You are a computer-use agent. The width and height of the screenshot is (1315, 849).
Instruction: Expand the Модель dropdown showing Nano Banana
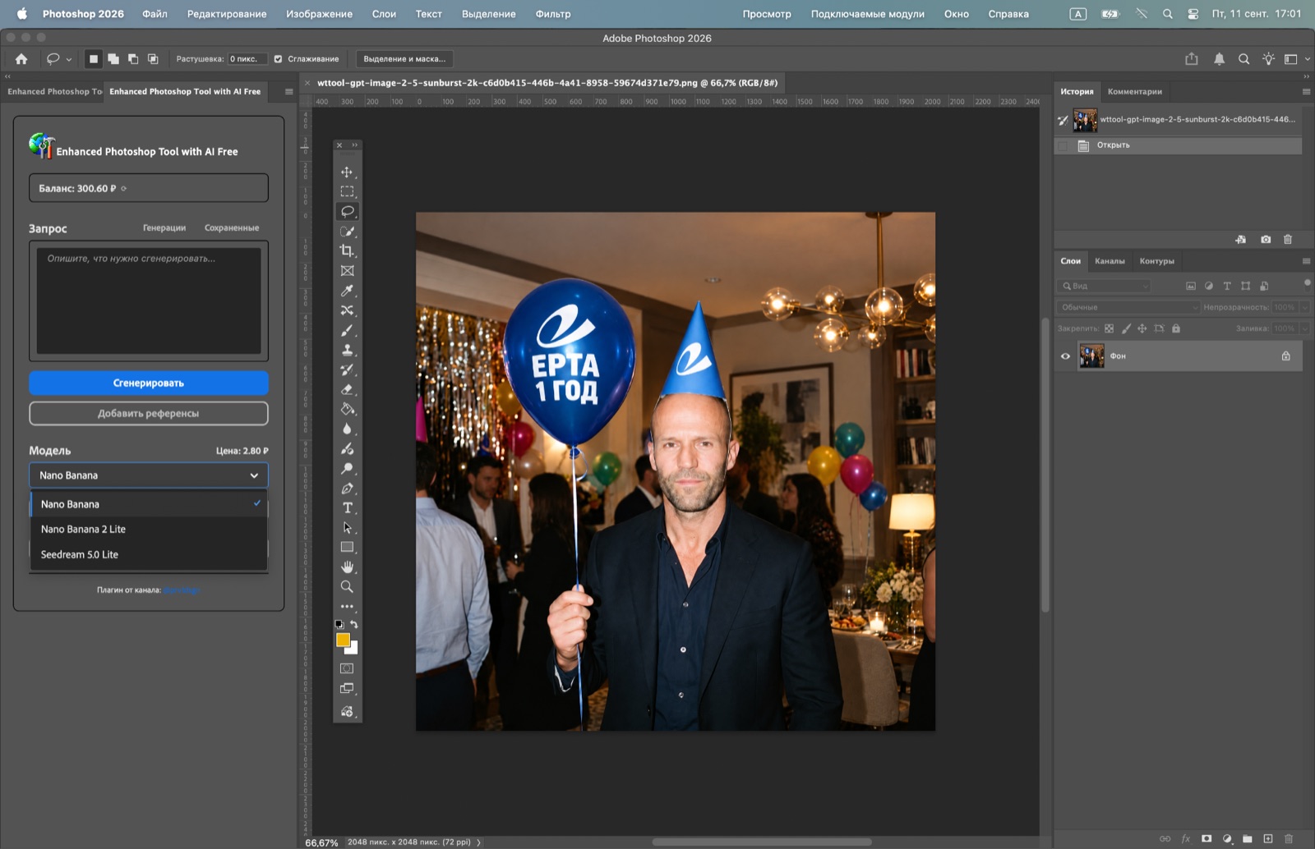[x=149, y=475]
